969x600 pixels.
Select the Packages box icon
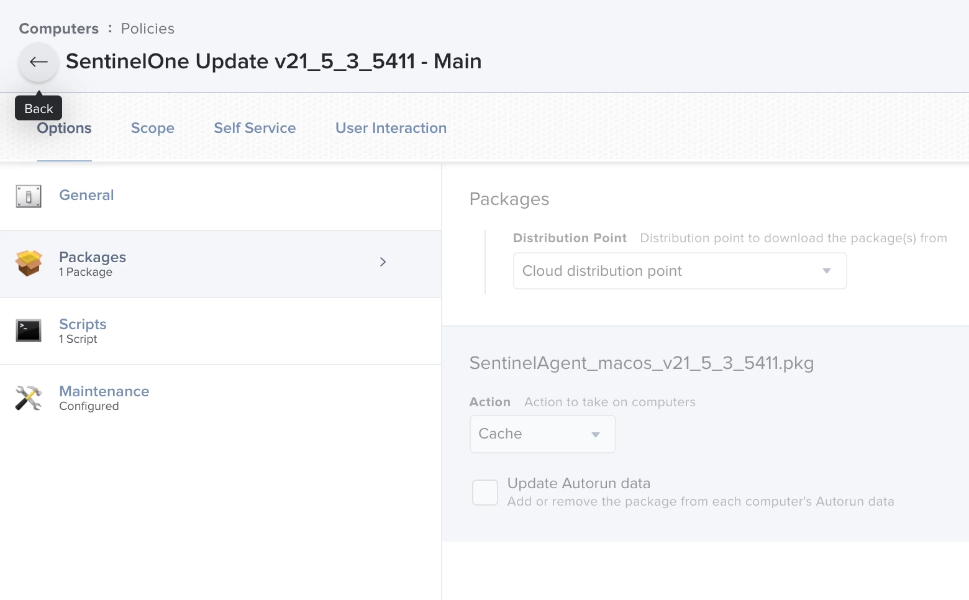click(29, 263)
